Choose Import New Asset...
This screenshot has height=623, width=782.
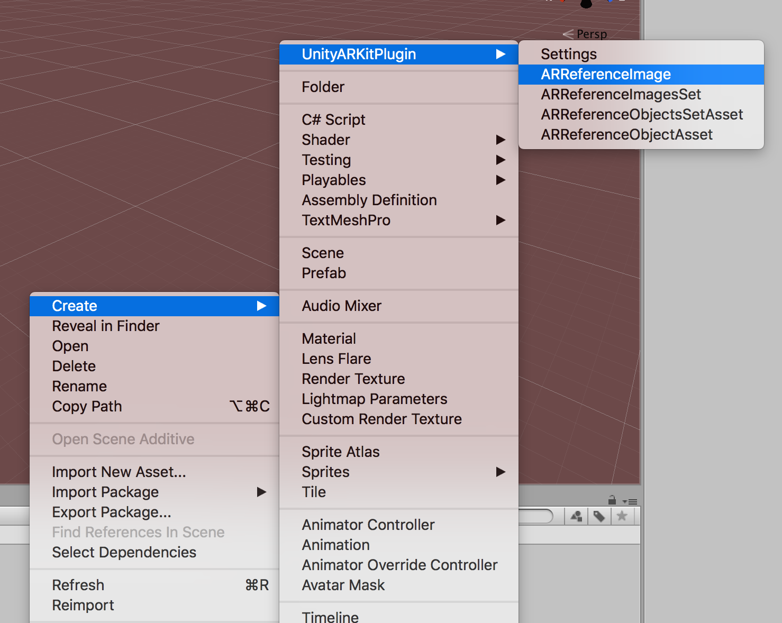click(154, 472)
